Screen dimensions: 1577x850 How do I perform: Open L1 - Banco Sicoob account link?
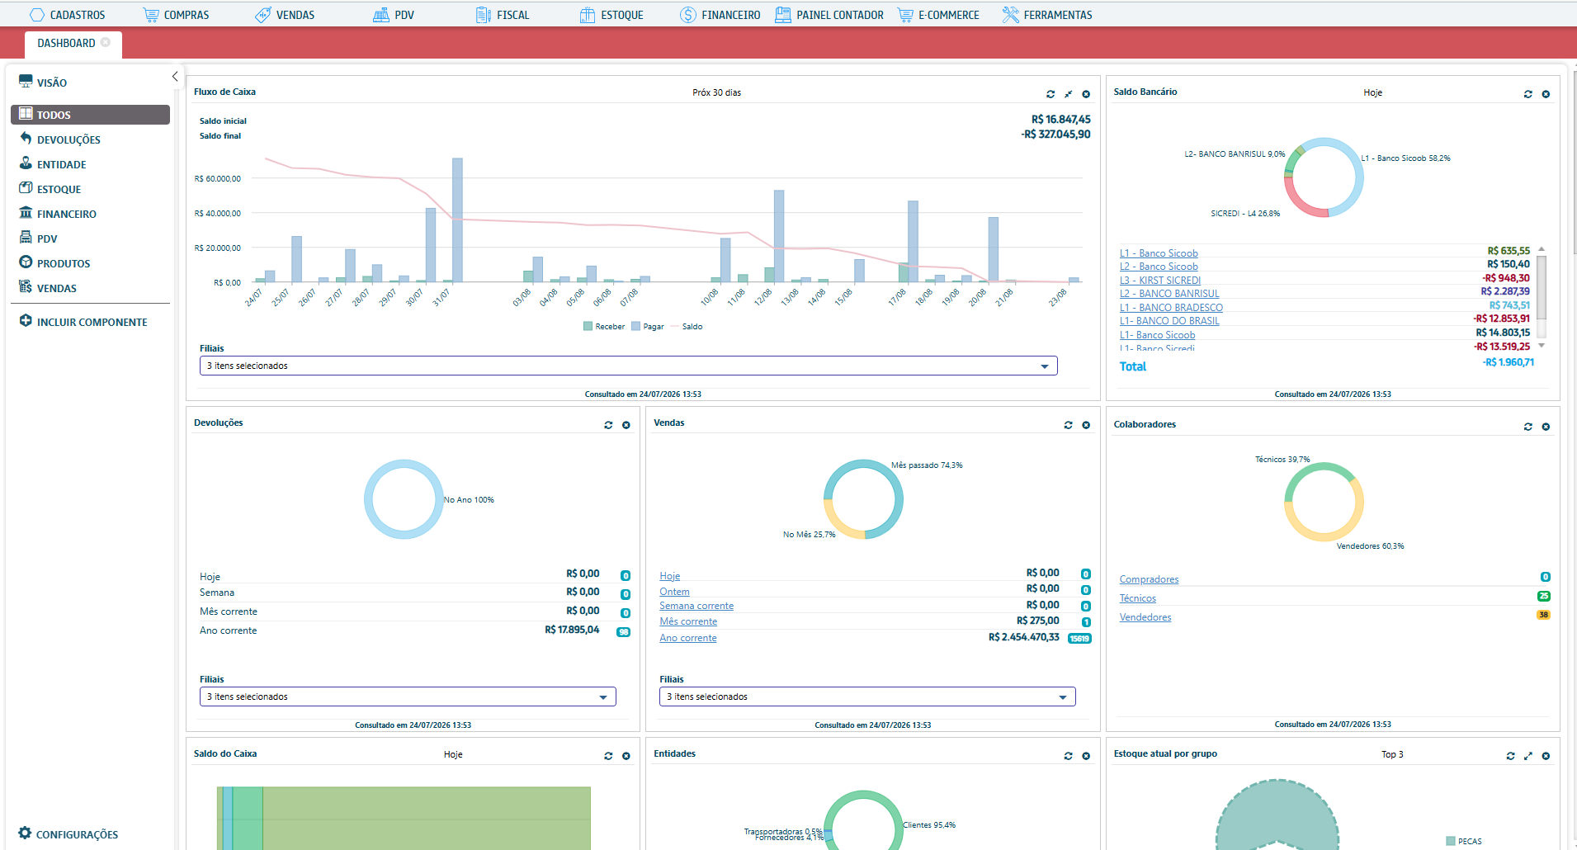click(1159, 253)
